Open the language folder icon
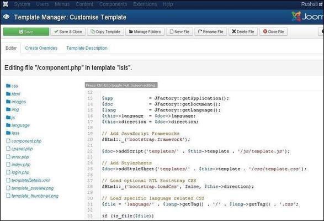324x221 pixels. tap(8, 125)
